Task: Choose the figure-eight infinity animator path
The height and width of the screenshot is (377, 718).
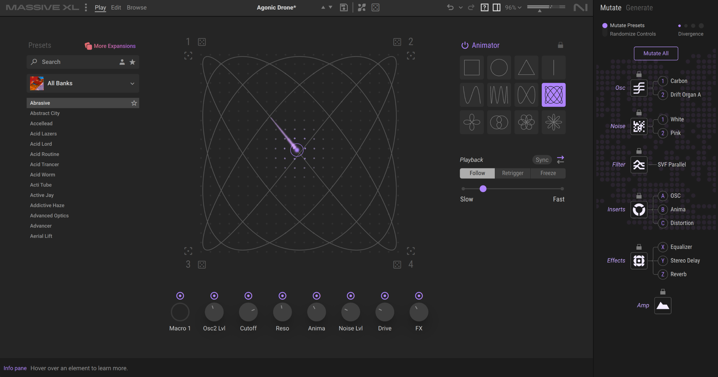Action: [x=526, y=95]
